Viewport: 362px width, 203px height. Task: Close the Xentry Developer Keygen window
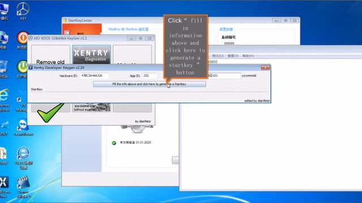coord(265,68)
